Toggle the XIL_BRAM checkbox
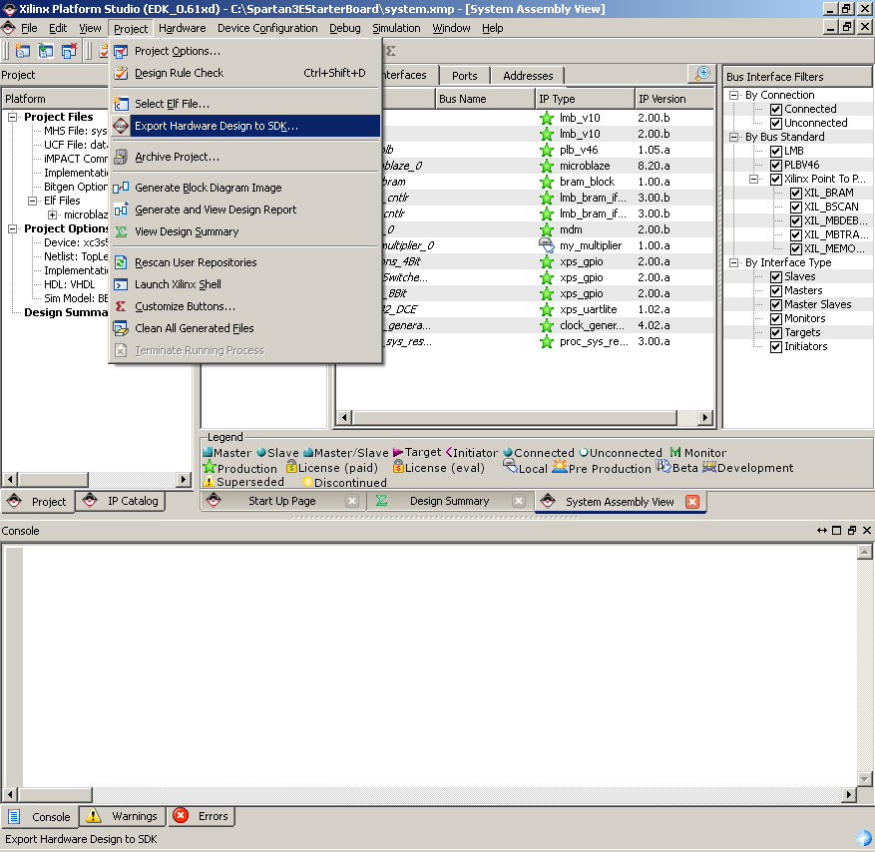This screenshot has width=875, height=852. pyautogui.click(x=796, y=194)
